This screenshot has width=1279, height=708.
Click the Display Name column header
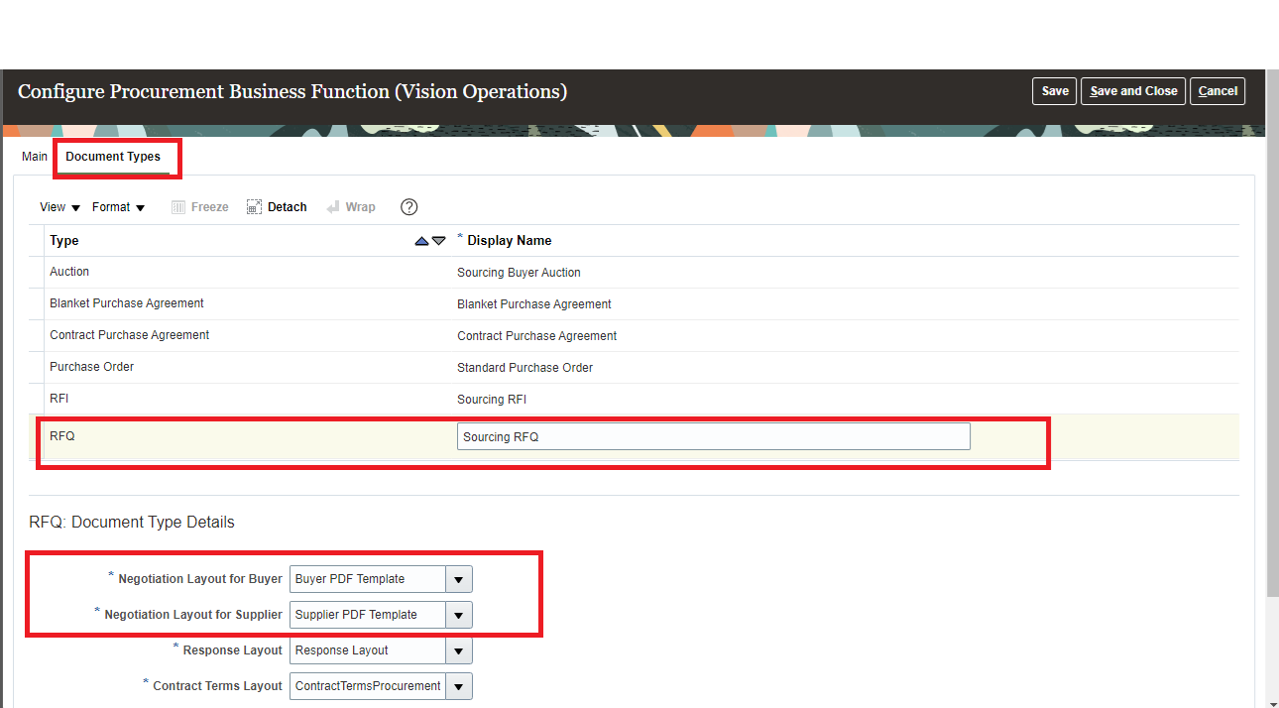509,241
